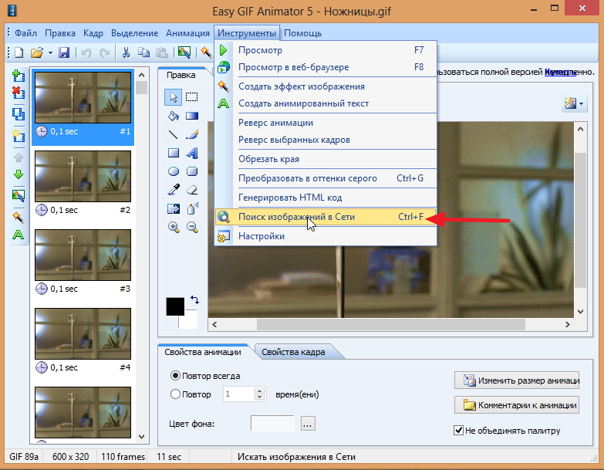The image size is (604, 470).
Task: Click the black foreground color swatch
Action: 175,306
